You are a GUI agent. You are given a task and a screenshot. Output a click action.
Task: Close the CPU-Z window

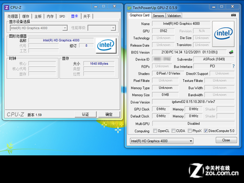[x=115, y=6]
